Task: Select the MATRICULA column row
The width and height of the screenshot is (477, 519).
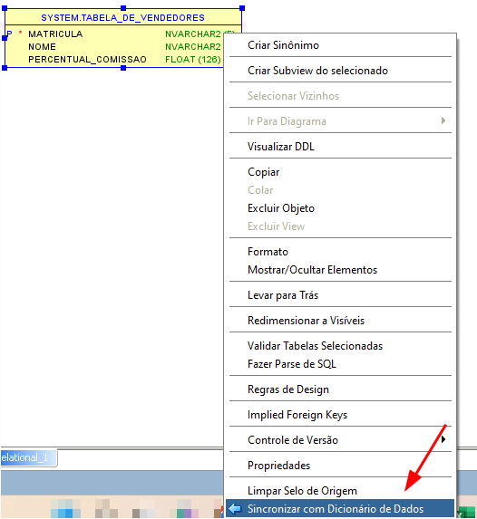Action: coord(55,34)
